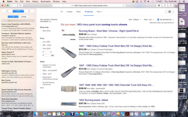Open the Sort: Default dropdown
Image resolution: width=188 pixels, height=117 pixels.
click(x=135, y=20)
